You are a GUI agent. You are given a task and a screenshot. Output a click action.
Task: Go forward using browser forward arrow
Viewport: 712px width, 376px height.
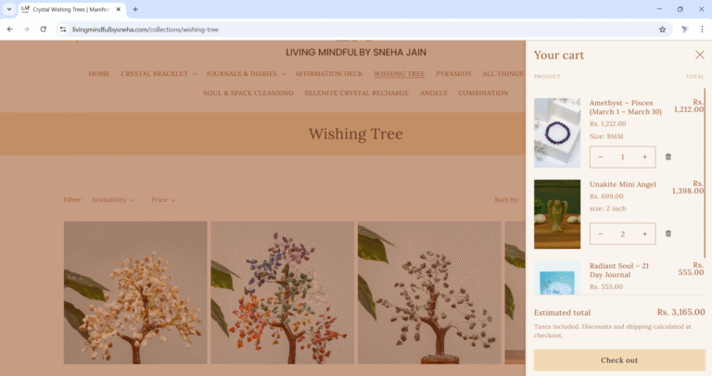tap(26, 29)
